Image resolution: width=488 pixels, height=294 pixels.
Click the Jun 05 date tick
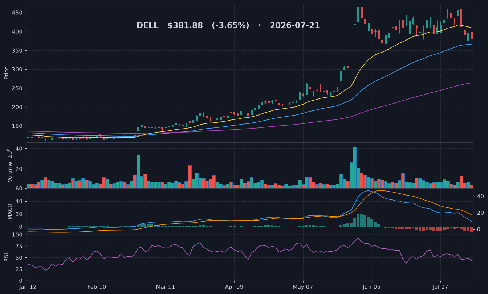[372, 286]
